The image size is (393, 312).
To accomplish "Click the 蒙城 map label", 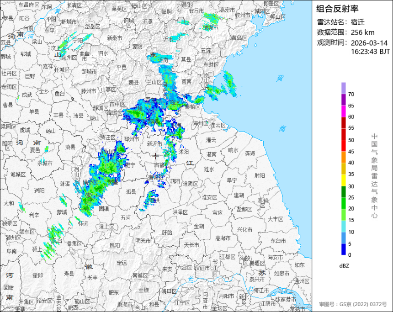I will [62, 212].
